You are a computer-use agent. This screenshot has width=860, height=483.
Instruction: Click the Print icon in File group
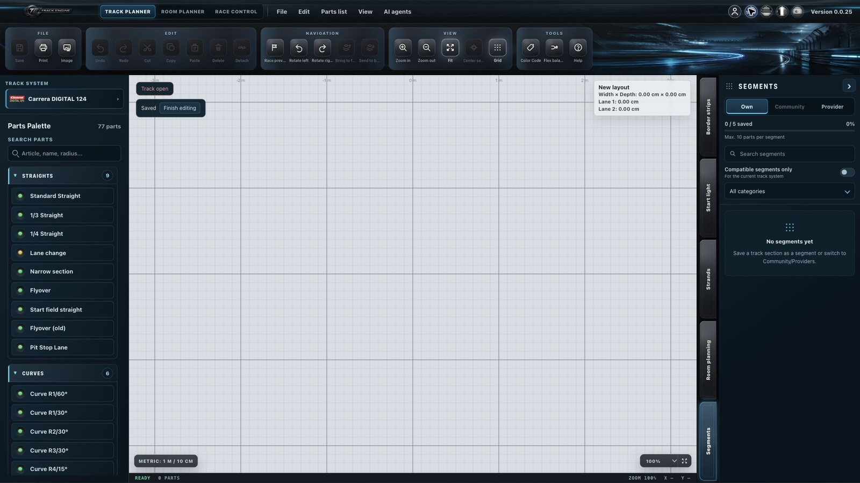(x=43, y=48)
